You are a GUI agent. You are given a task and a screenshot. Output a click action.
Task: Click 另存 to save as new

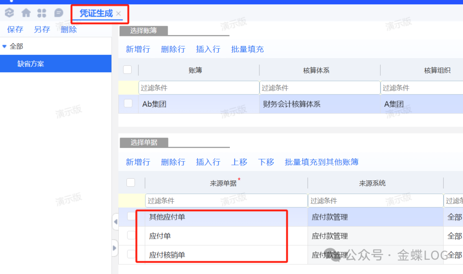point(42,29)
